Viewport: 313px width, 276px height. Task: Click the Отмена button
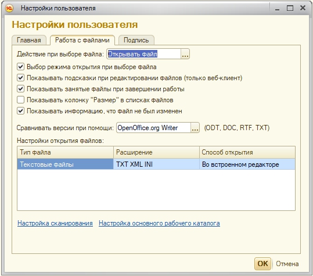(287, 264)
